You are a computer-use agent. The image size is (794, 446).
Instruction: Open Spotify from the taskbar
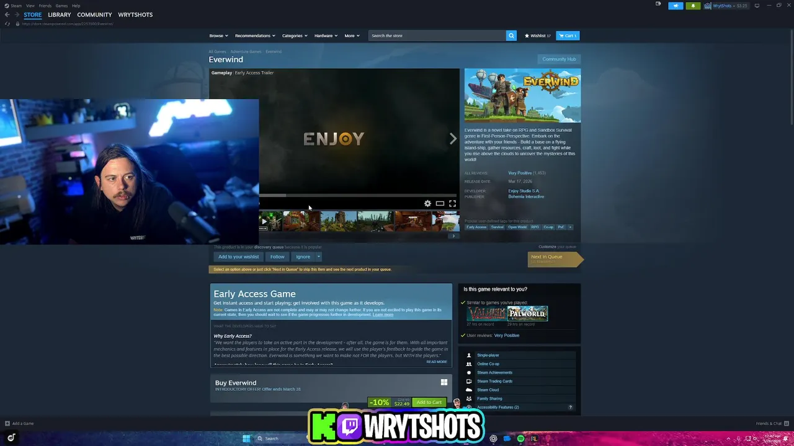pyautogui.click(x=520, y=439)
